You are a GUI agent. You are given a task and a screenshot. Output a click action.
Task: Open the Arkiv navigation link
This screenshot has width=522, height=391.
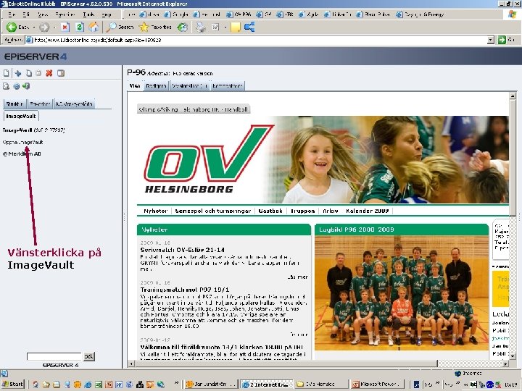pos(331,211)
